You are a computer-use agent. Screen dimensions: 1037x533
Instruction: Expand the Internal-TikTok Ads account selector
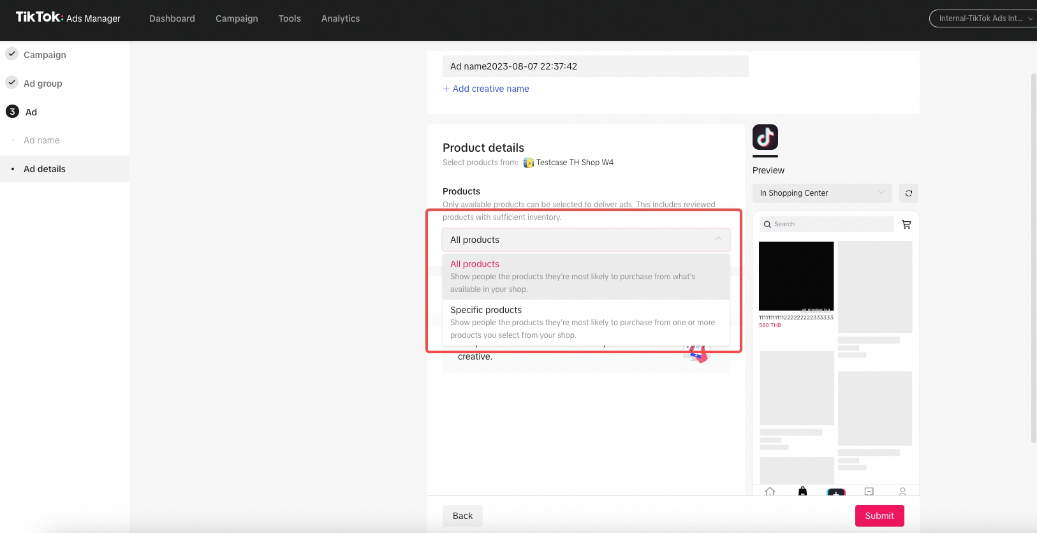click(x=983, y=18)
